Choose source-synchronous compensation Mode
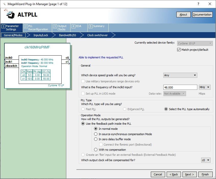 click(x=96, y=134)
